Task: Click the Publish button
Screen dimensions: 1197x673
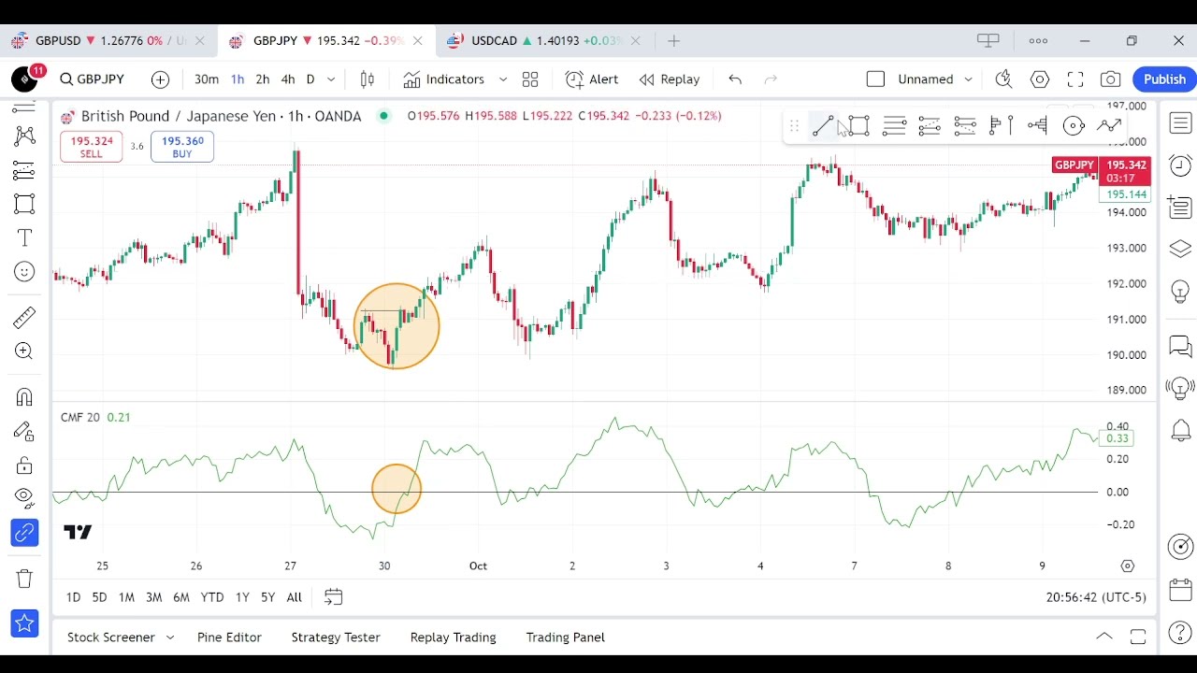Action: click(x=1164, y=79)
